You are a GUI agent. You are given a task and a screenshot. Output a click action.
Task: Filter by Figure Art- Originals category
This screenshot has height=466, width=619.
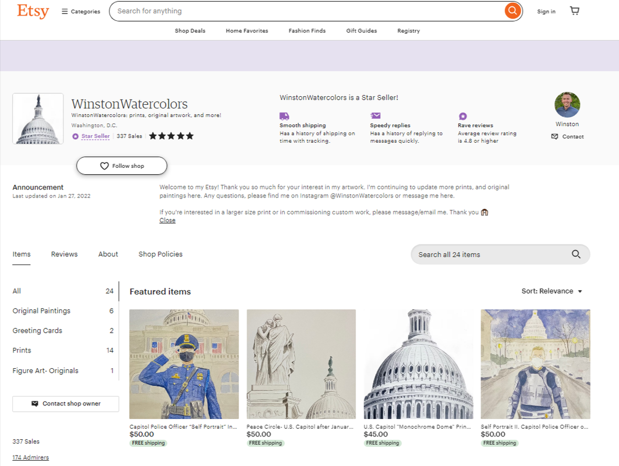click(63, 370)
